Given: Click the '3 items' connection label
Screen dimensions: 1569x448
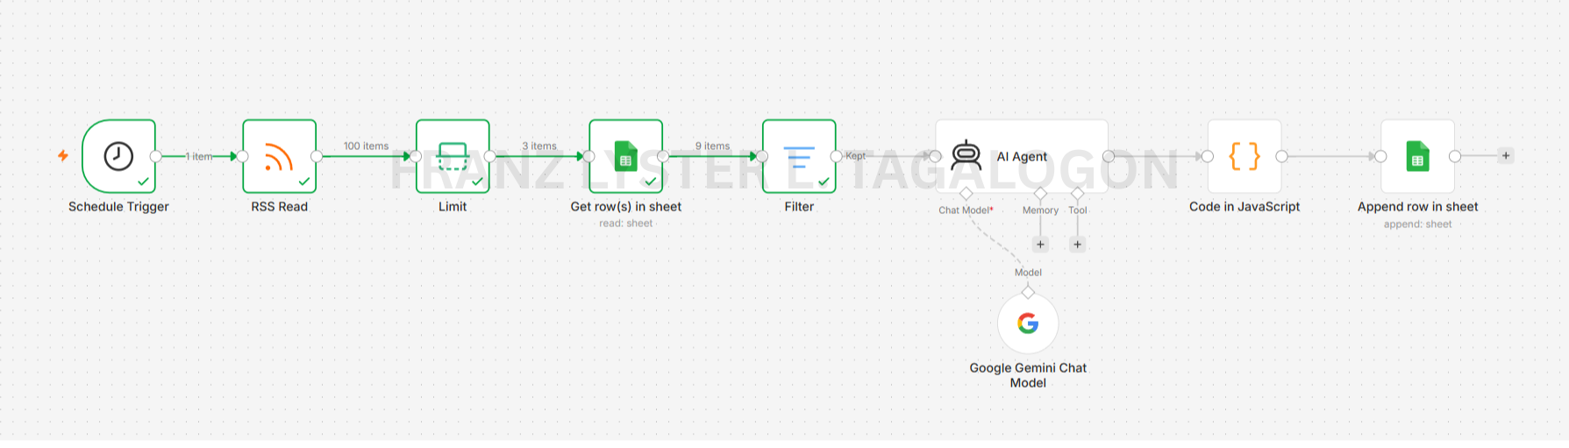Looking at the screenshot, I should coord(539,146).
